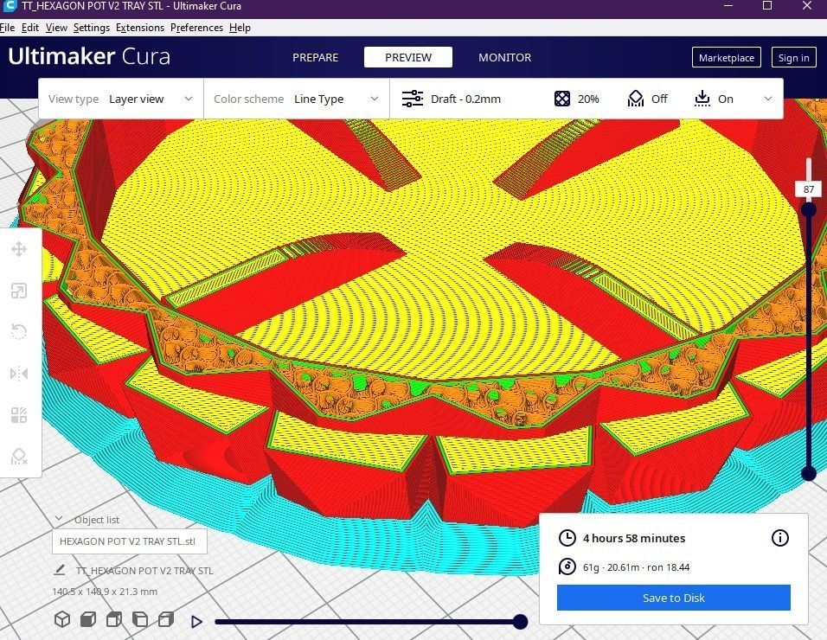Switch to right side view cube icon

[x=165, y=619]
